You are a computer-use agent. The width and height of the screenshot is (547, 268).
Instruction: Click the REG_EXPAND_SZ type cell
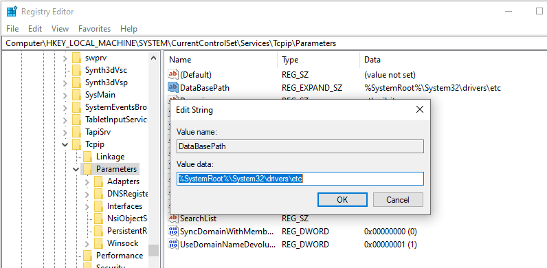(x=312, y=87)
